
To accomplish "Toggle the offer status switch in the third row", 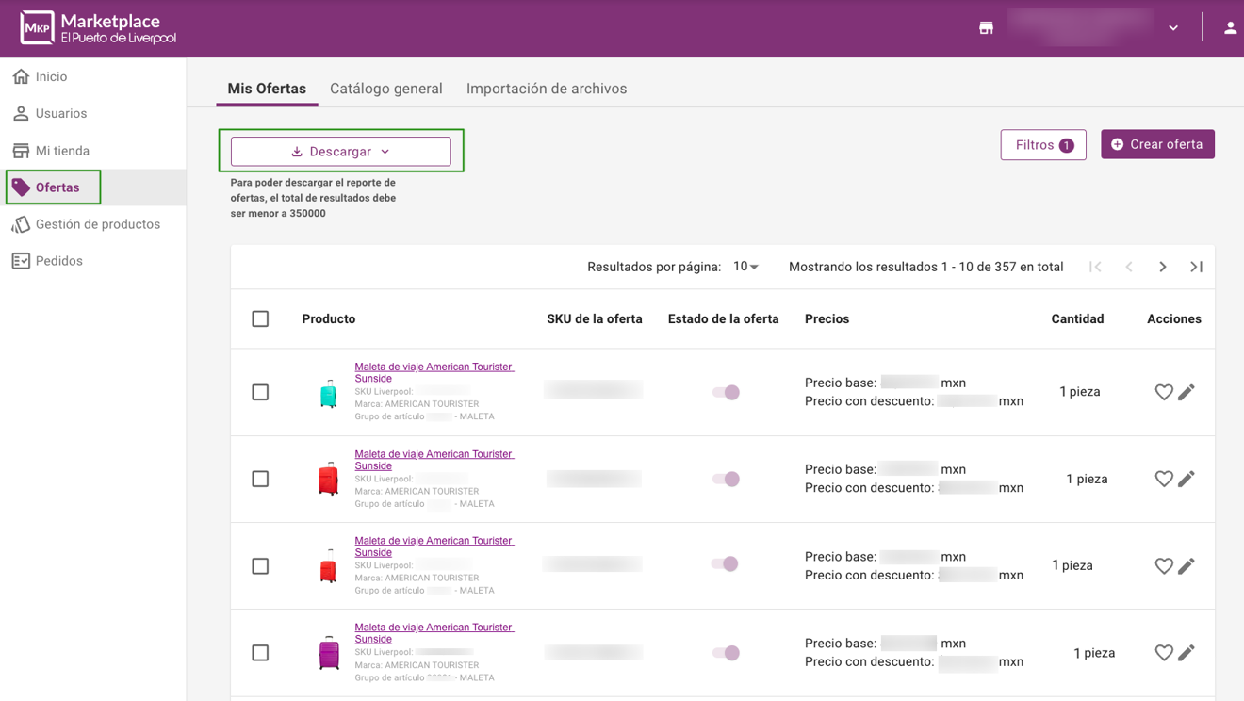I will pos(725,563).
